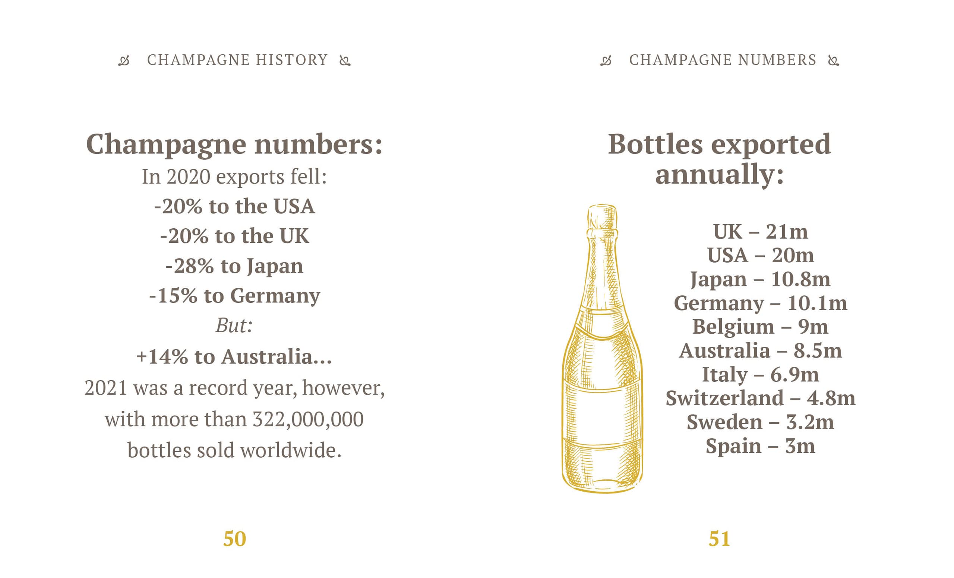Select the '-20% to the USA' line
This screenshot has width=954, height=578.
point(234,206)
